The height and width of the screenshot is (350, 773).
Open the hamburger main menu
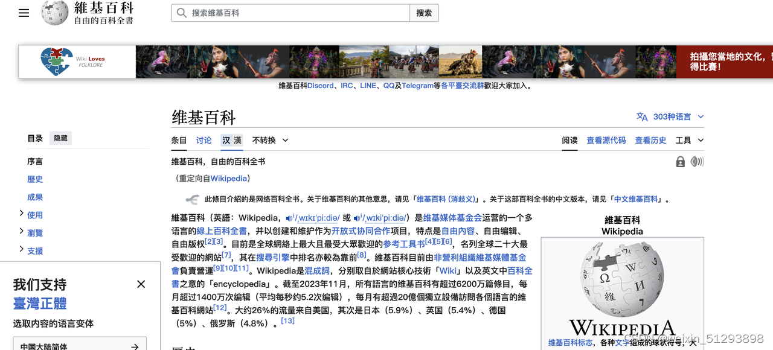(24, 13)
